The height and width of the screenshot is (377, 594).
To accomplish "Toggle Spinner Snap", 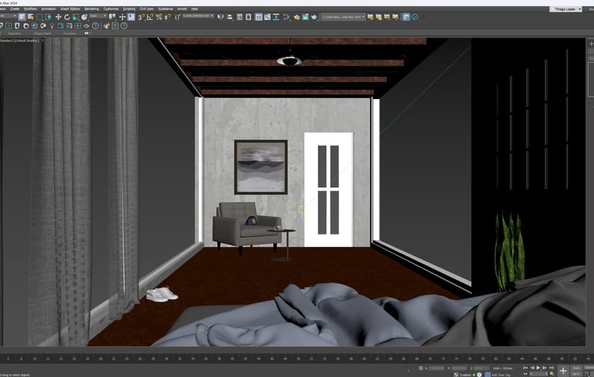I will coord(167,17).
